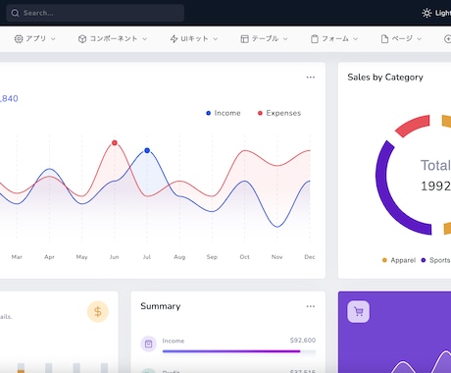Open the revenue chart three-dot options
The height and width of the screenshot is (373, 451).
click(x=311, y=78)
